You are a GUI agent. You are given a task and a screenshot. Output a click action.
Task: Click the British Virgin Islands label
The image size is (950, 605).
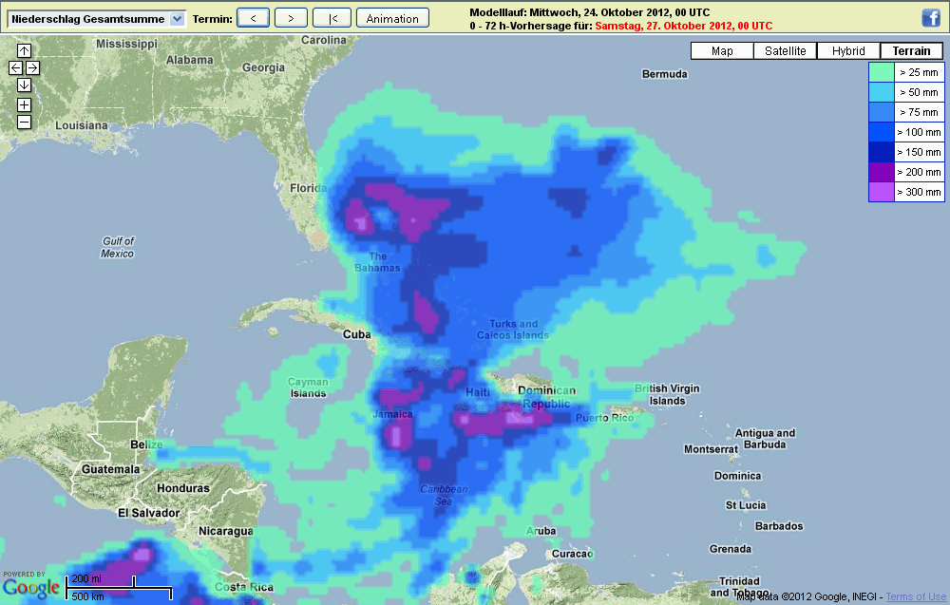tap(667, 395)
